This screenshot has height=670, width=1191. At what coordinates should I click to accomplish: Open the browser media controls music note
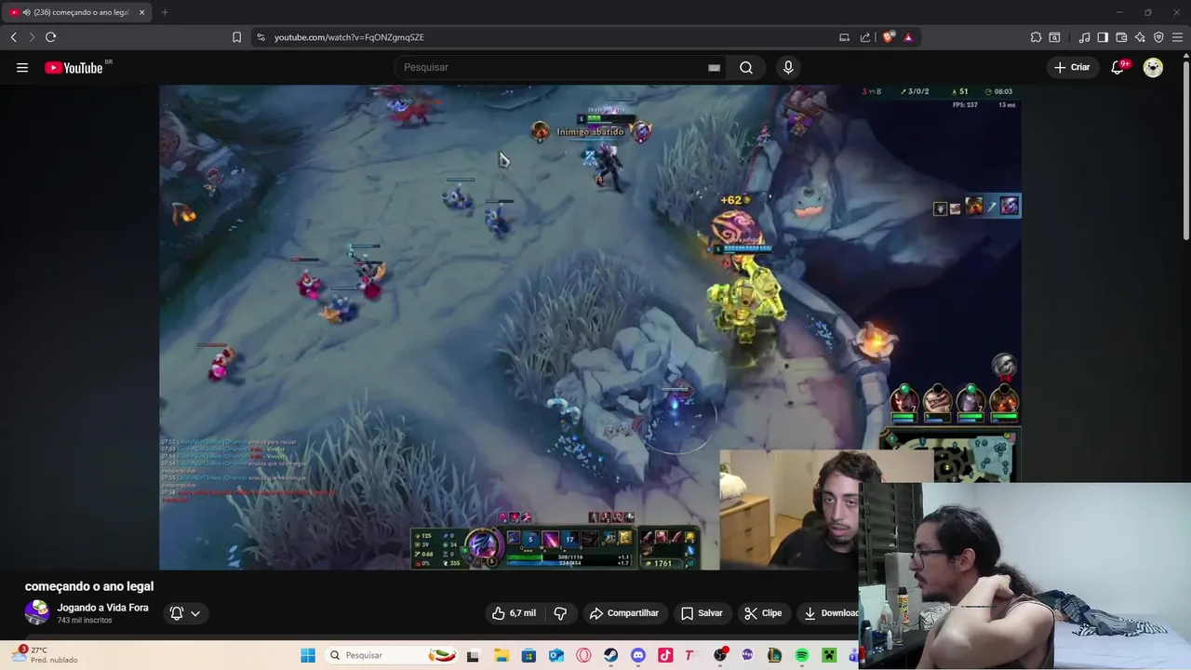[1084, 37]
